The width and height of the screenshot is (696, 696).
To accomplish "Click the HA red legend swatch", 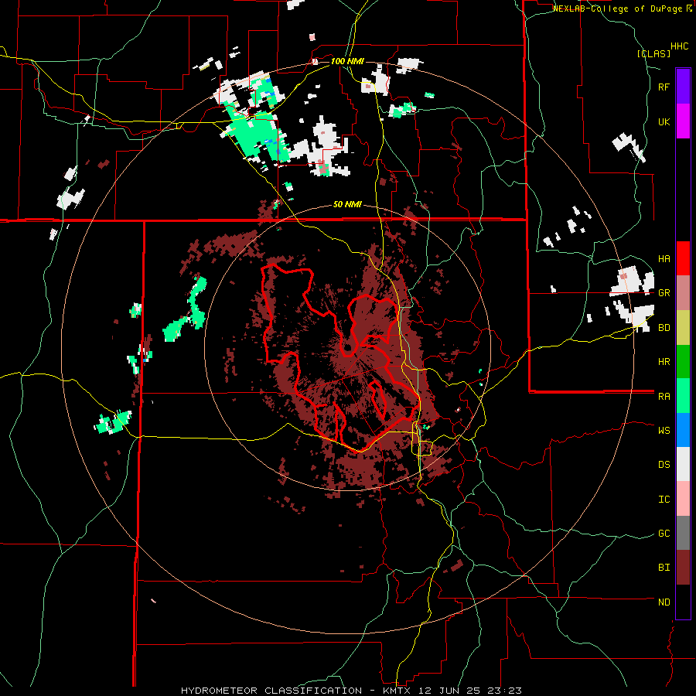I will (x=683, y=258).
